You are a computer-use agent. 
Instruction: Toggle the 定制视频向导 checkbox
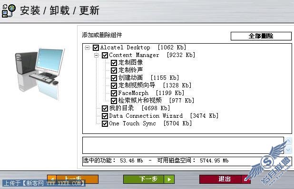click(114, 85)
